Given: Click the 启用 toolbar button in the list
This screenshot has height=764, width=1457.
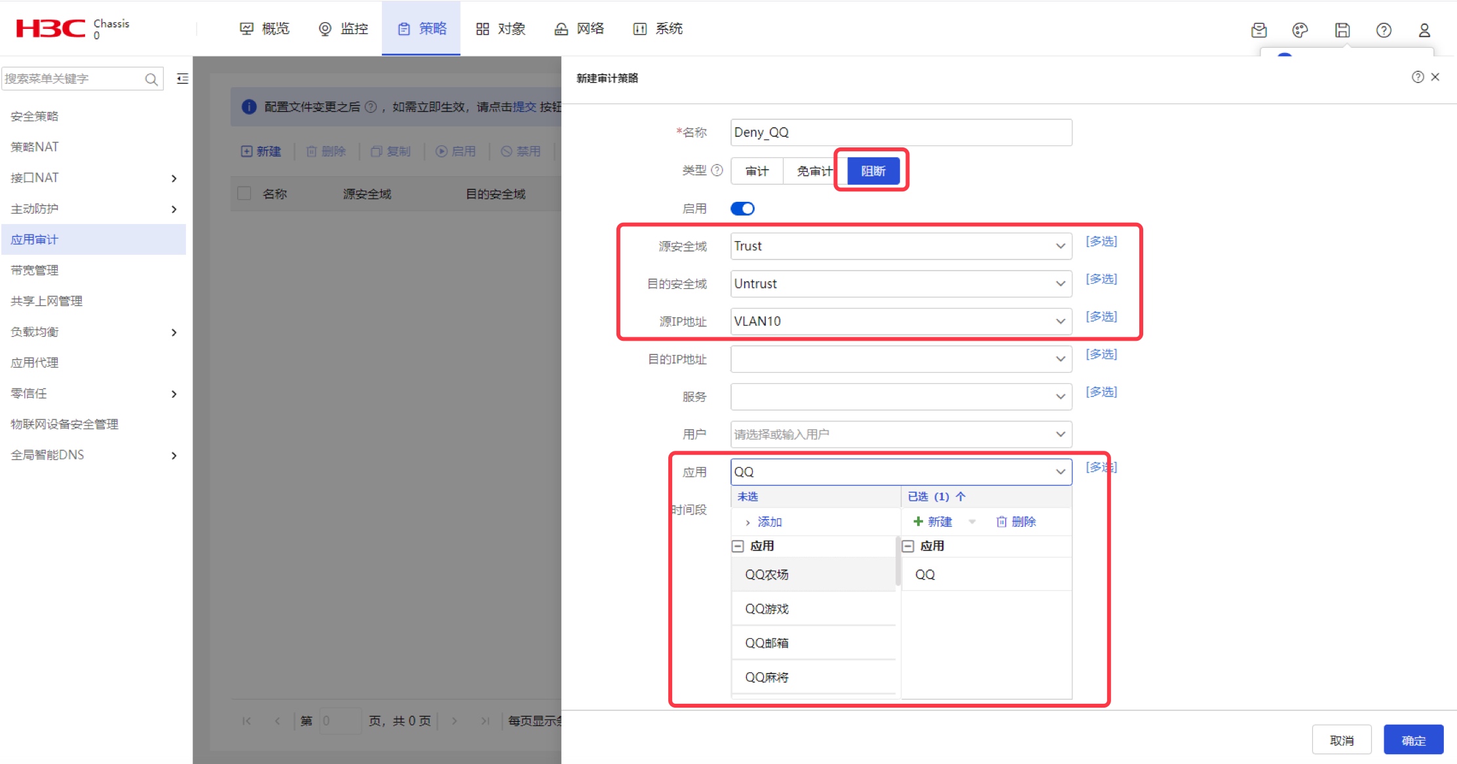Looking at the screenshot, I should (x=456, y=151).
